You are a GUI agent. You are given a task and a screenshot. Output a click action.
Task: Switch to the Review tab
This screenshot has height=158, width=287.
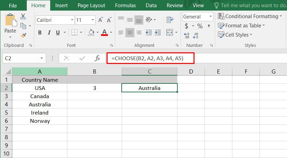[175, 5]
